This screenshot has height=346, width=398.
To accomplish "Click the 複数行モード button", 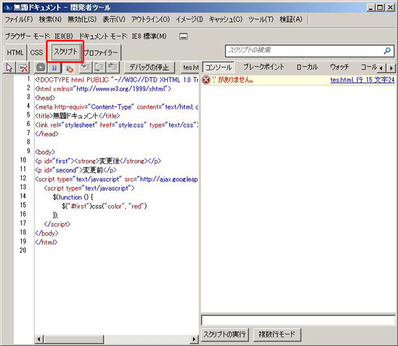I will point(277,334).
